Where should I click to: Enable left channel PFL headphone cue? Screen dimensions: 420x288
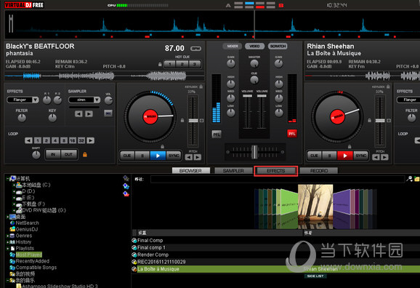(x=217, y=134)
